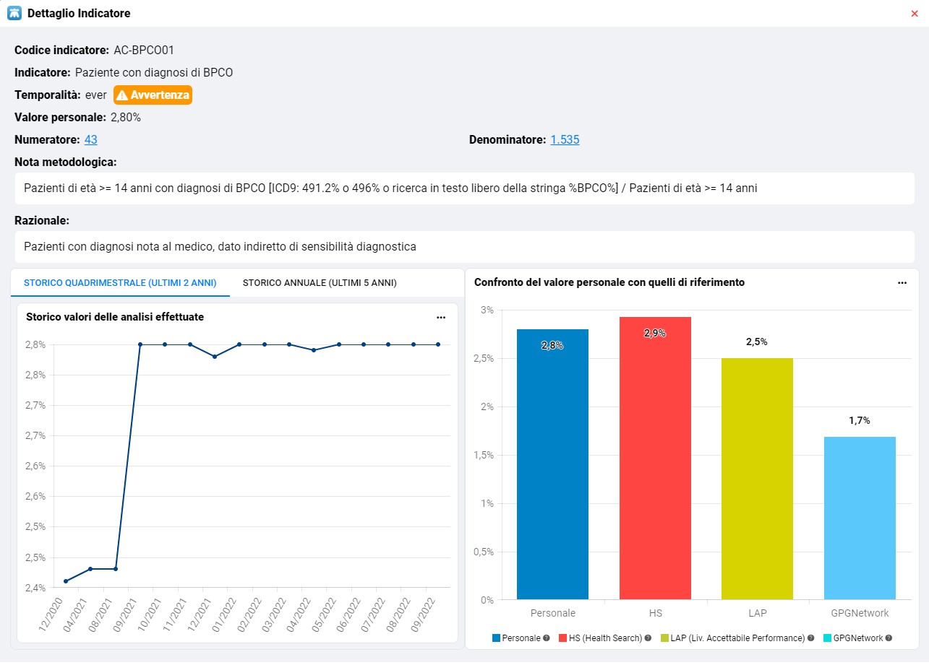Click help icon next to GPGNetwork legend
Viewport: 929px width, 665px height.
pyautogui.click(x=889, y=638)
